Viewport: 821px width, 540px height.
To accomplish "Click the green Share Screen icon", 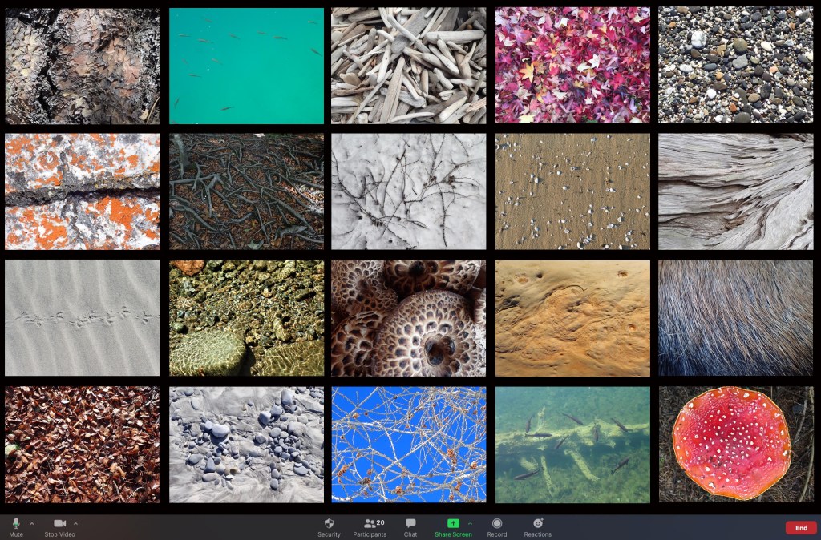I will [452, 523].
